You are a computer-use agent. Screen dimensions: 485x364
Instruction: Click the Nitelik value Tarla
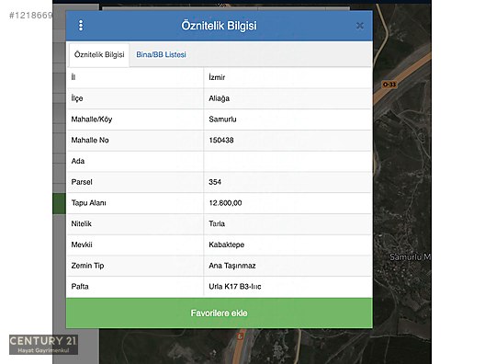pos(217,223)
